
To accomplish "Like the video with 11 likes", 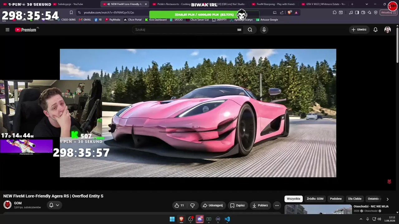I will click(x=179, y=205).
